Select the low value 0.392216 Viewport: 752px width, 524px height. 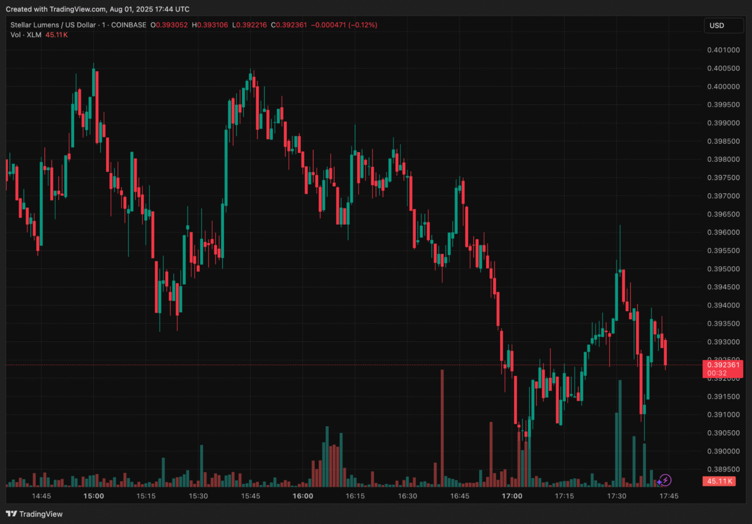[x=251, y=25]
